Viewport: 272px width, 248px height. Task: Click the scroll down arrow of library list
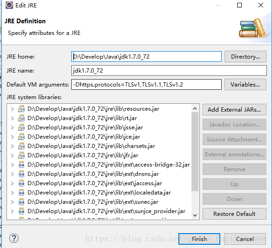click(x=195, y=215)
